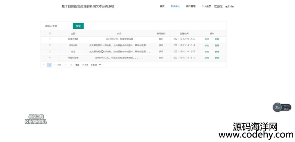This screenshot has height=142, width=295.
Task: Click the 主题 column header
Action: click(x=73, y=34)
